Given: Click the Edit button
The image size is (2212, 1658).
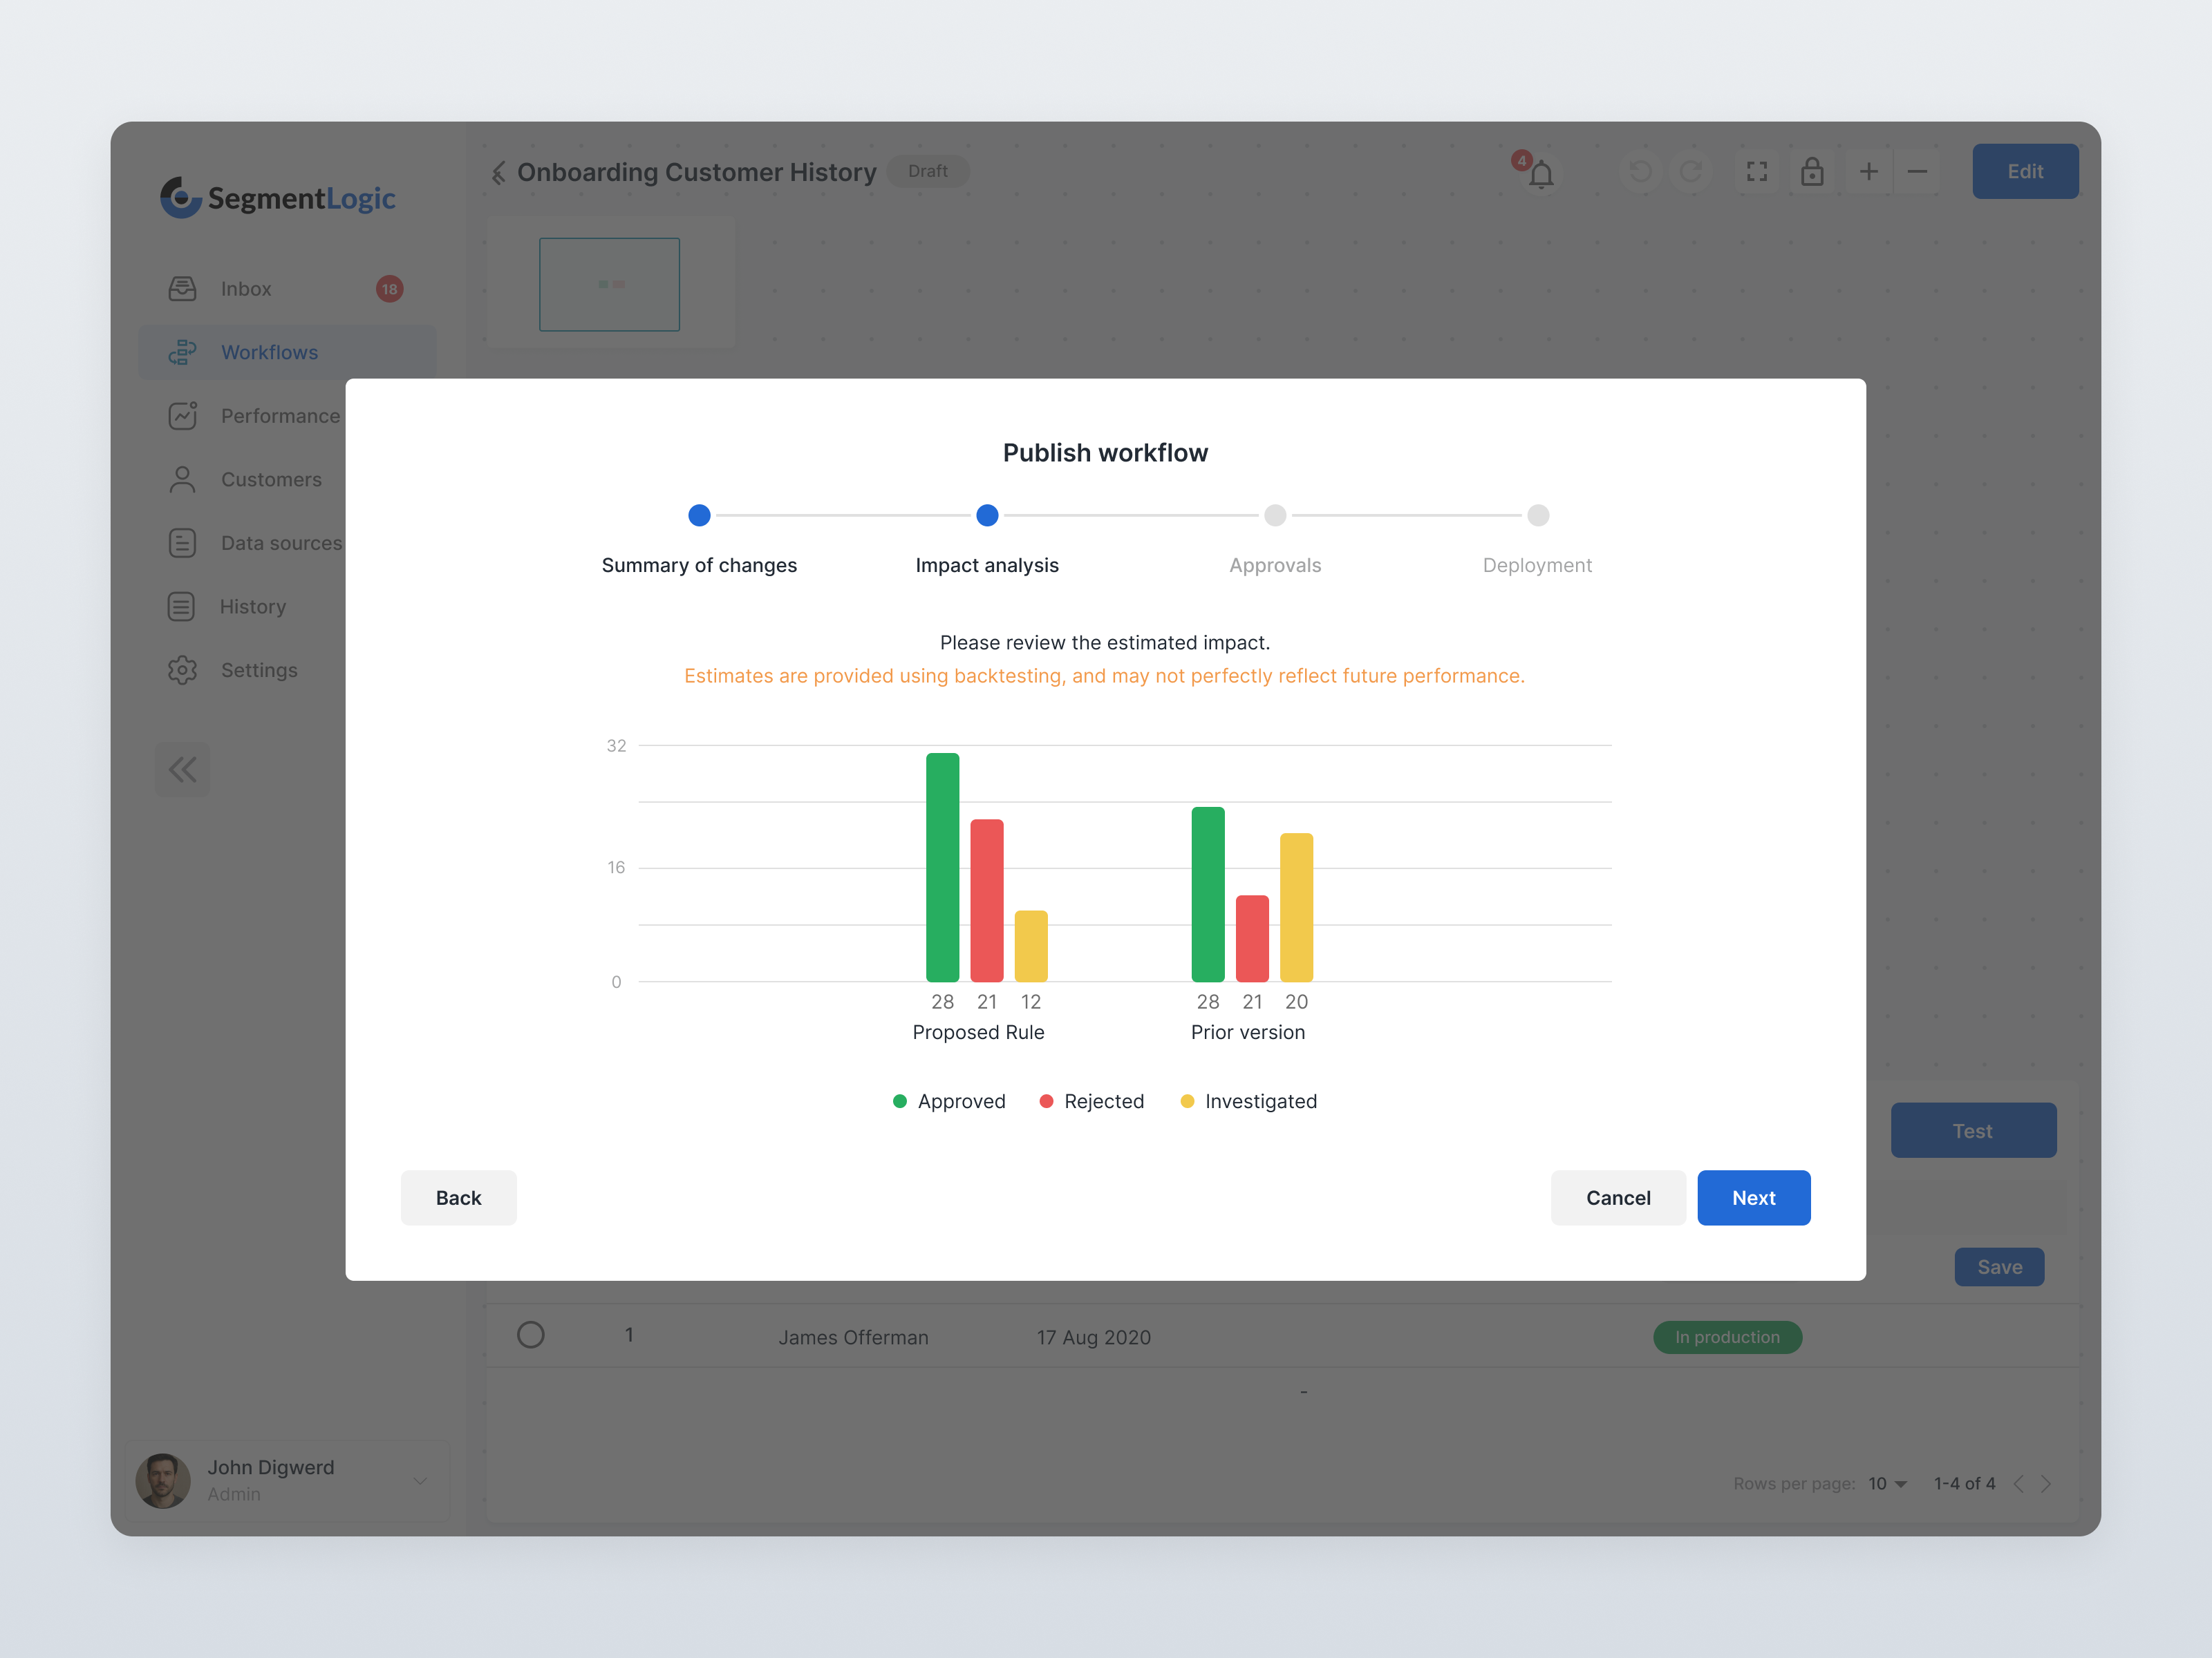Looking at the screenshot, I should point(2025,172).
